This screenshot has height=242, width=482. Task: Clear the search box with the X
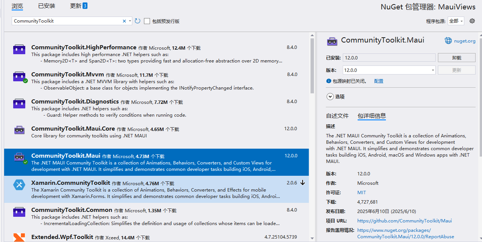pos(124,21)
